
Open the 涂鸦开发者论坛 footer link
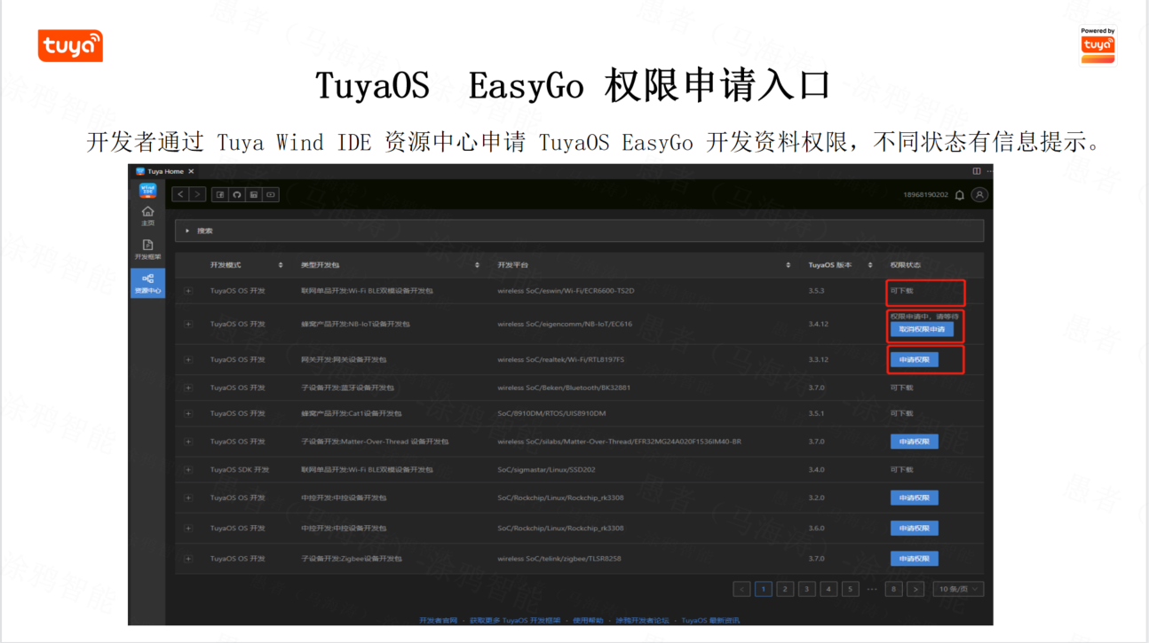pos(643,620)
